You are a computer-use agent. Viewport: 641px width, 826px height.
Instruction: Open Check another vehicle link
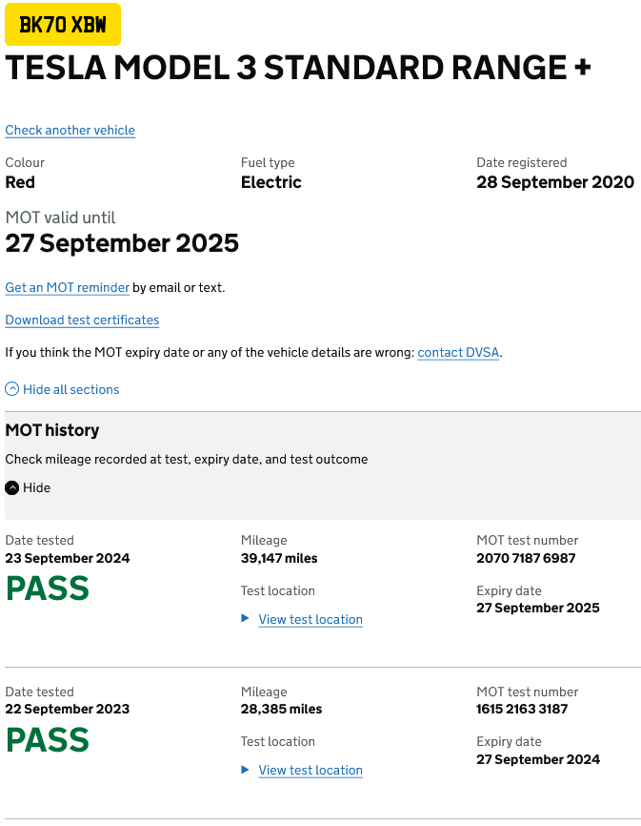70,130
